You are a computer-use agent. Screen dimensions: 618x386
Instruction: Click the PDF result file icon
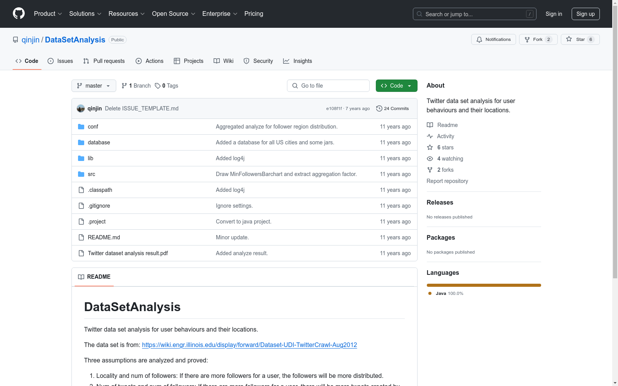[x=81, y=253]
